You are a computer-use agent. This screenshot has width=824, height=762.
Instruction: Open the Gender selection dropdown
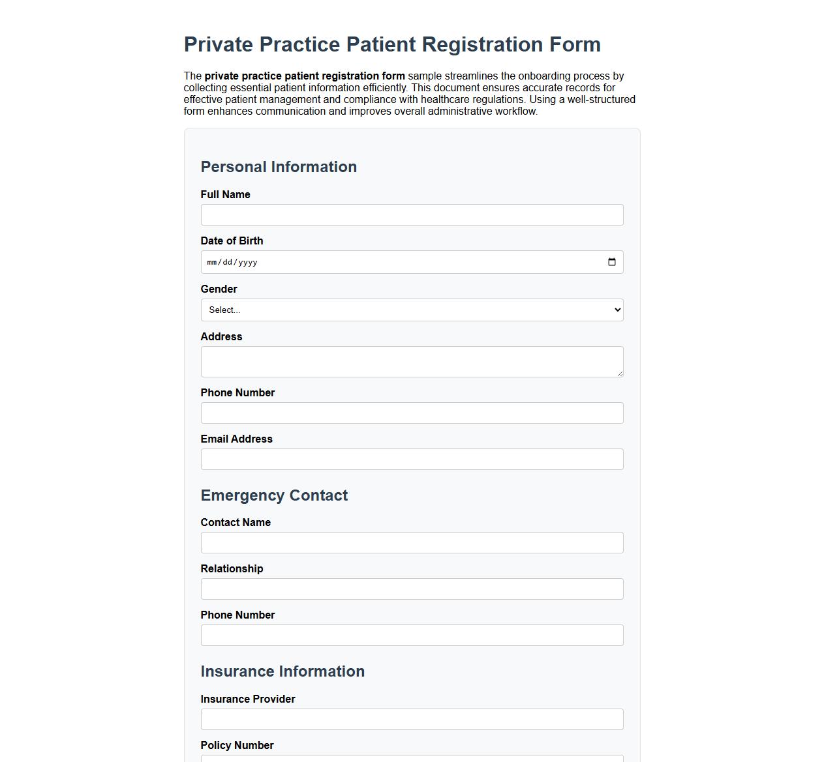click(x=412, y=310)
